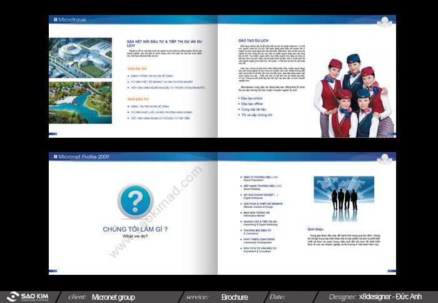Viewport: 438px width, 303px height.
Task: Click the 'CHÚNG TÔI LÀM GÌ ?' title
Action: click(135, 230)
